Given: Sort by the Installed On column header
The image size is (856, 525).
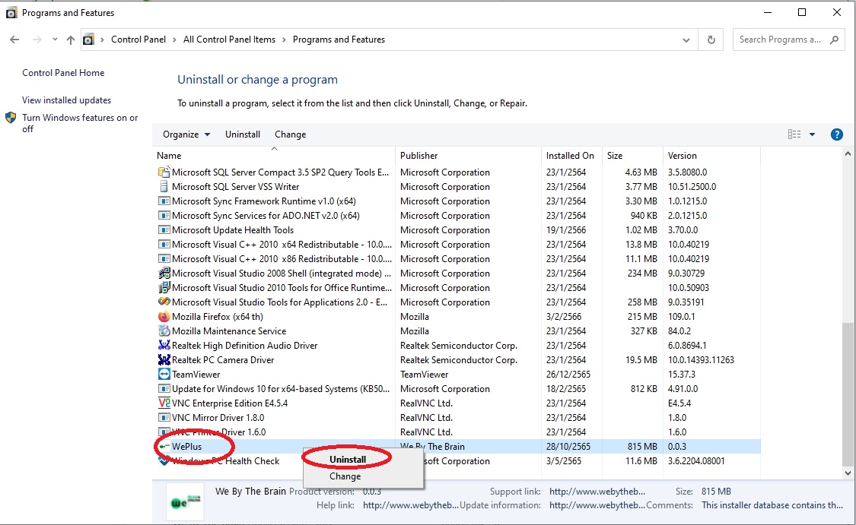Looking at the screenshot, I should pos(571,156).
